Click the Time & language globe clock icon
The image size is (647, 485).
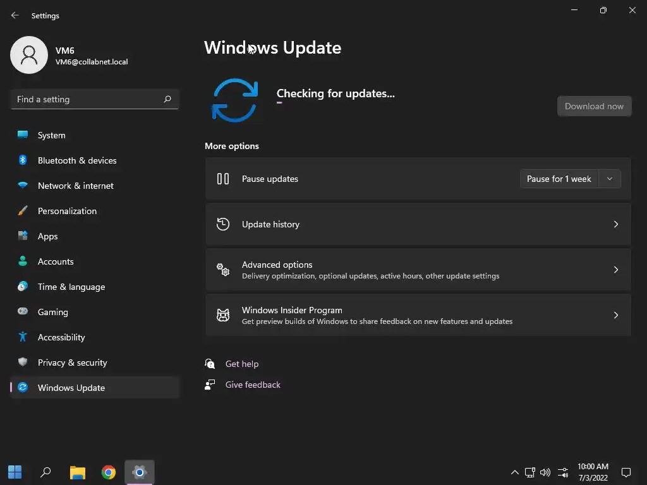23,286
